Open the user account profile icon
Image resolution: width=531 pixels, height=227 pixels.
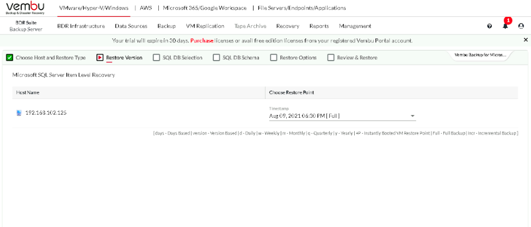(x=521, y=26)
